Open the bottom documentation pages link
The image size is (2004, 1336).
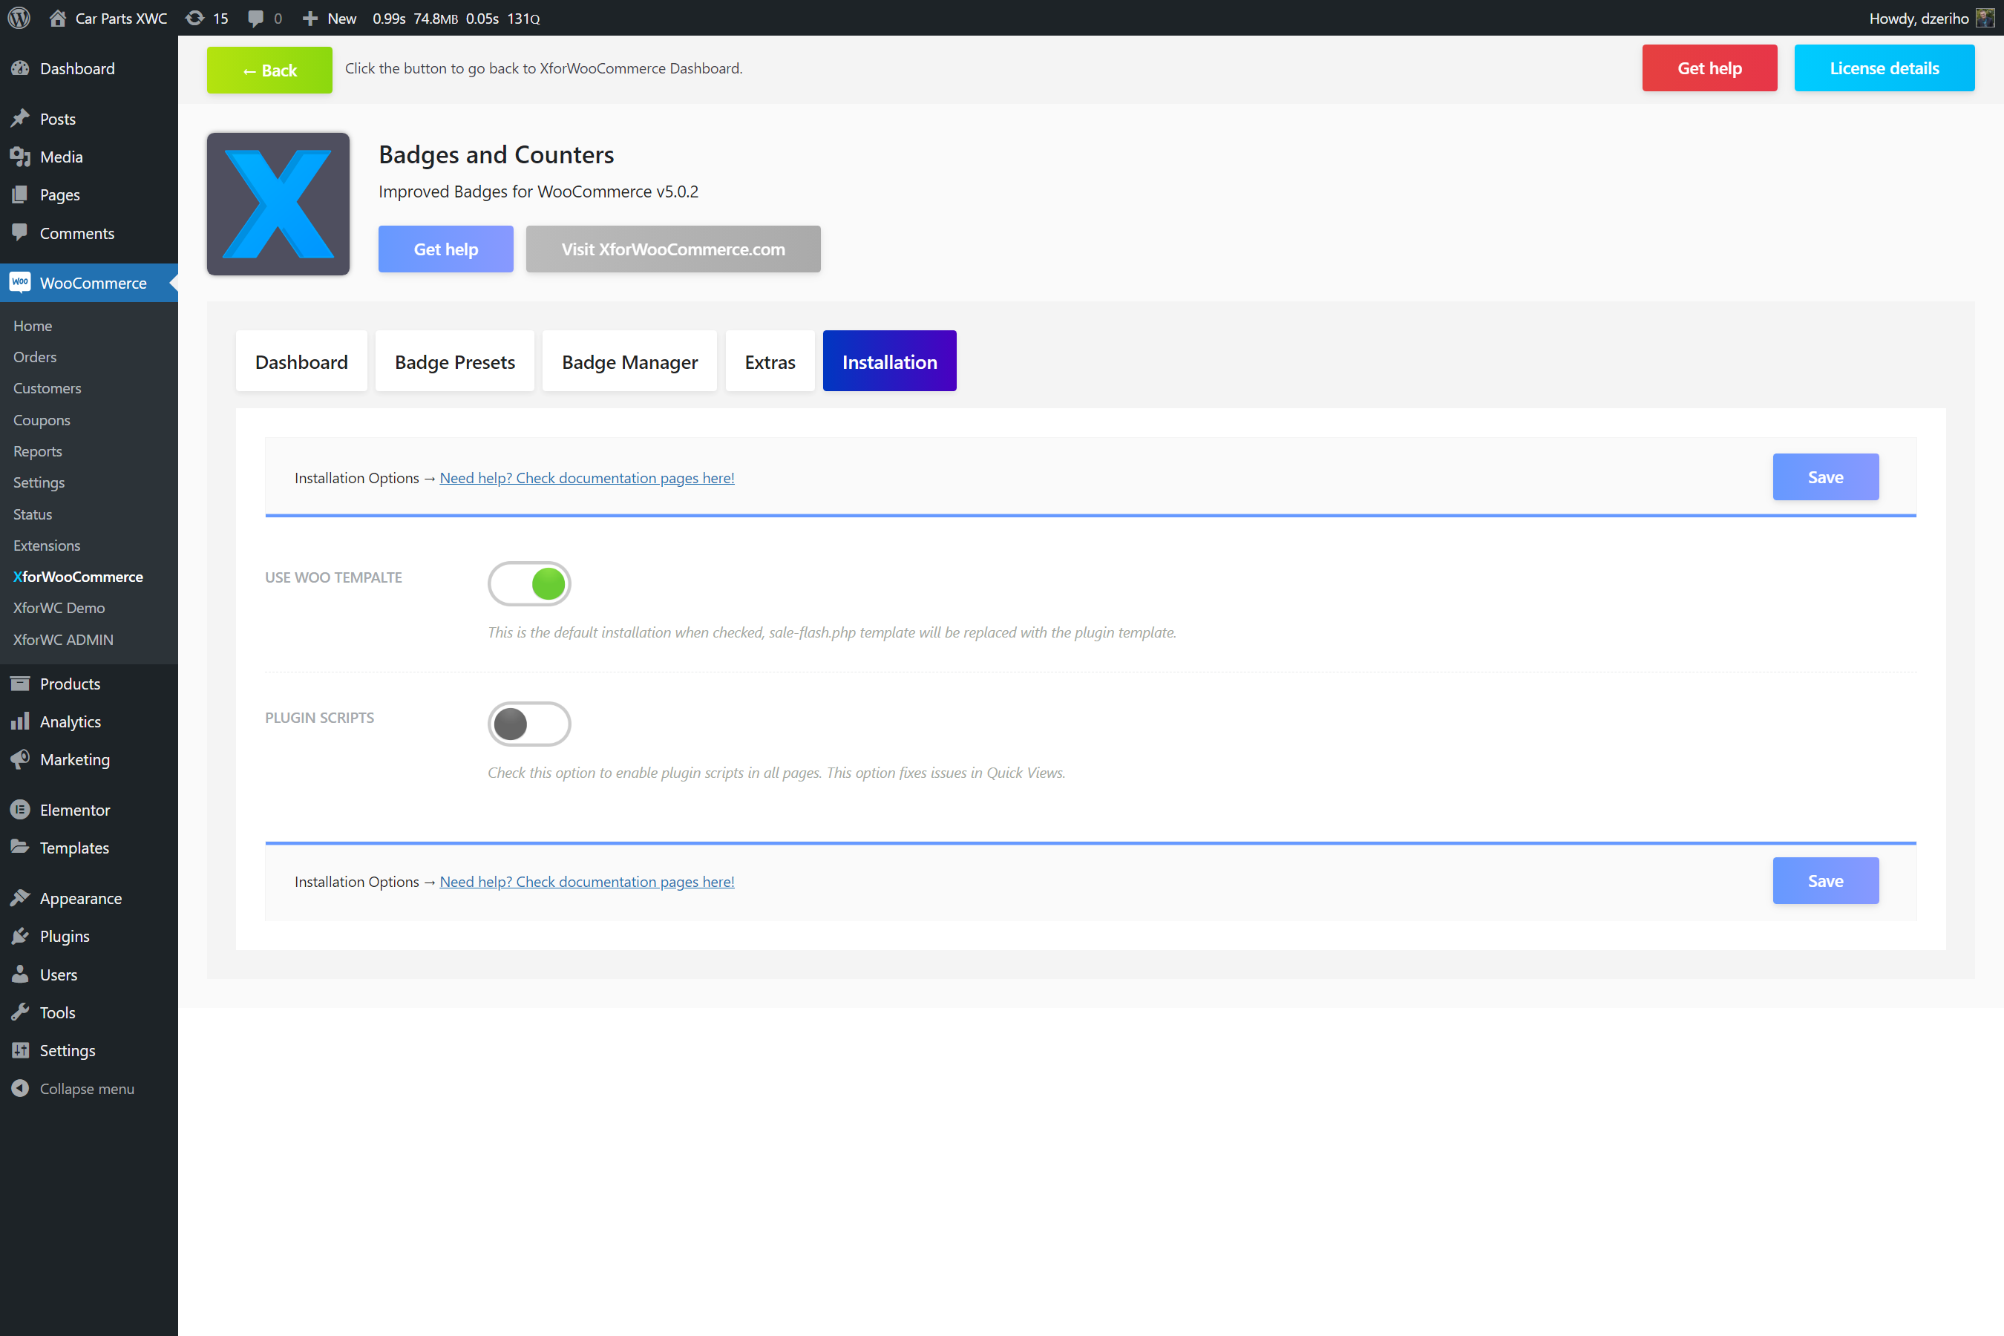click(x=586, y=882)
